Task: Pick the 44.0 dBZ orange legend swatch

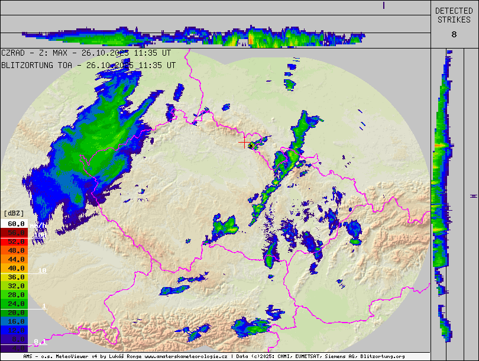Action: 15,259
